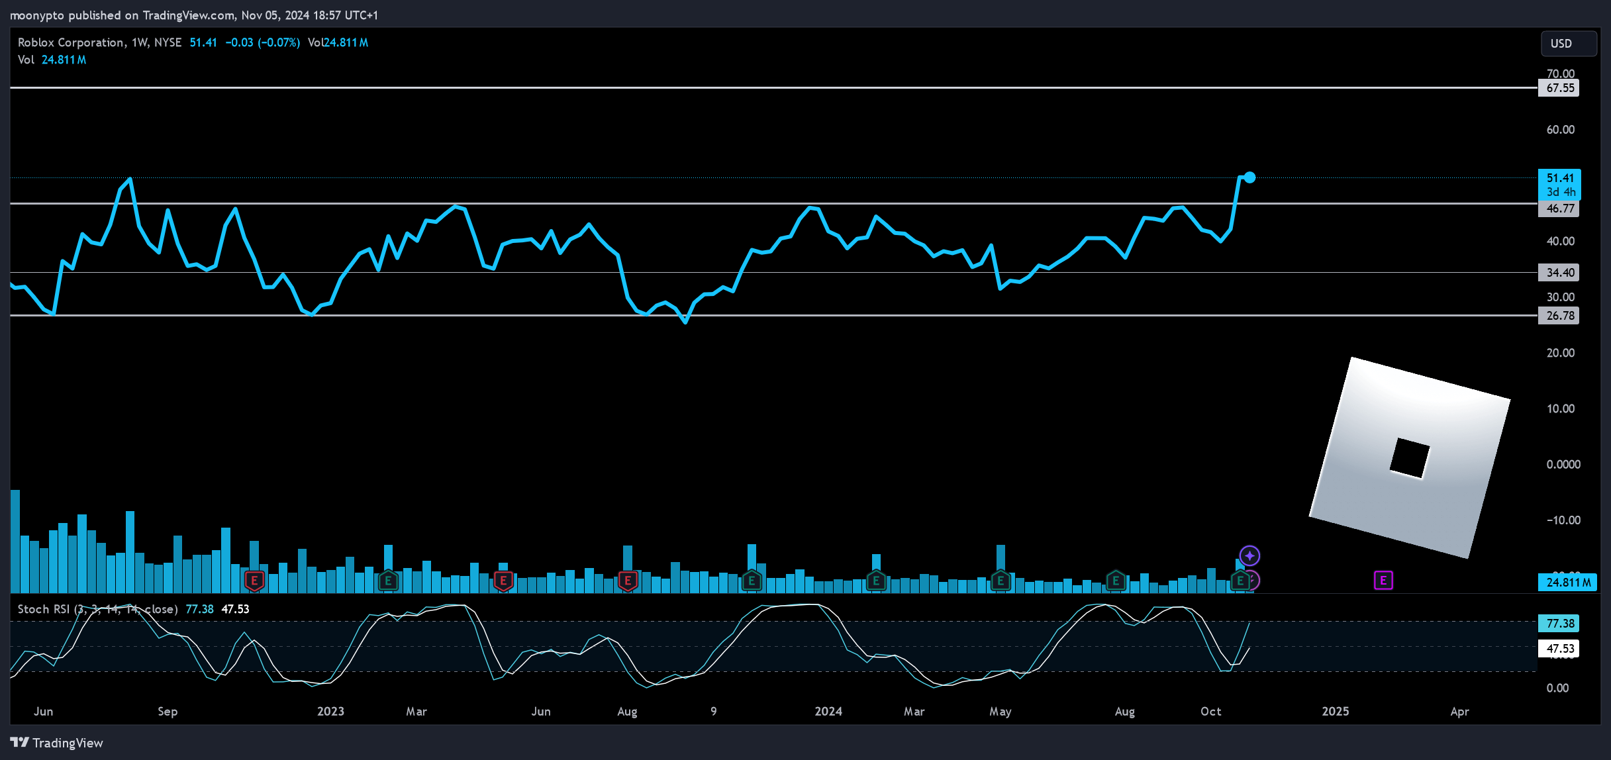1611x760 pixels.
Task: Click the Oct label on the time axis
Action: pos(1211,712)
